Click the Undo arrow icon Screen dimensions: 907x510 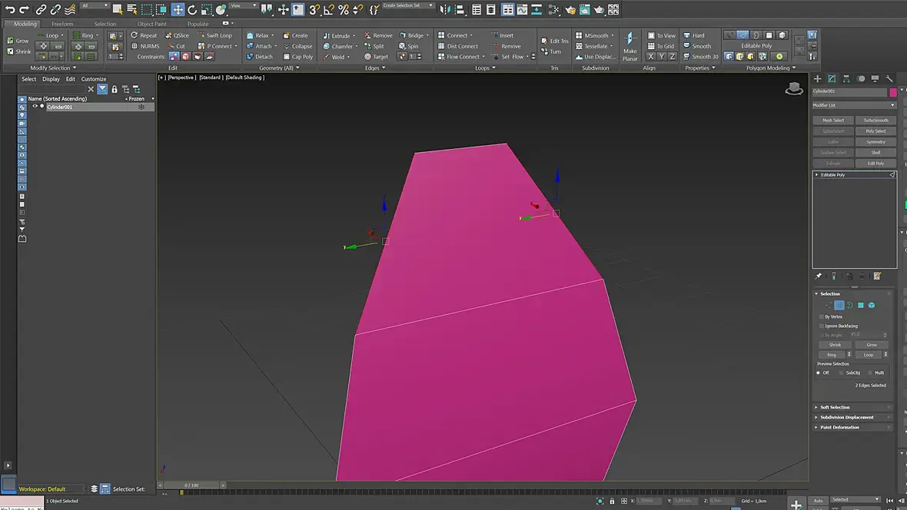pos(10,10)
